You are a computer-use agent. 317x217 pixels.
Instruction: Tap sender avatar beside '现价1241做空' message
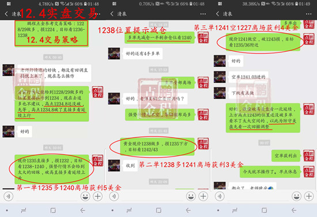(x=309, y=39)
